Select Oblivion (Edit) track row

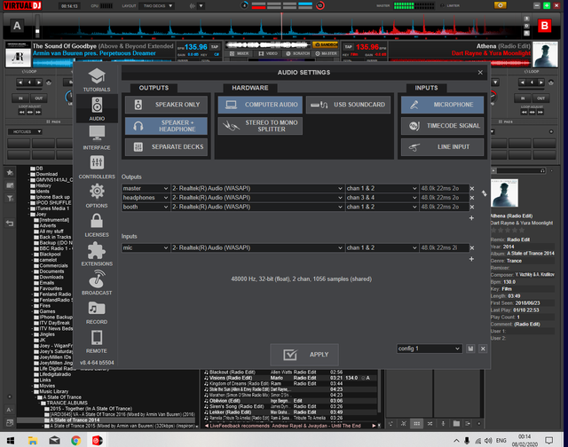pyautogui.click(x=290, y=401)
